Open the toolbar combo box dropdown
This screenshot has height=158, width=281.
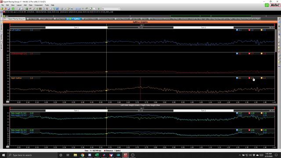pos(119,9)
